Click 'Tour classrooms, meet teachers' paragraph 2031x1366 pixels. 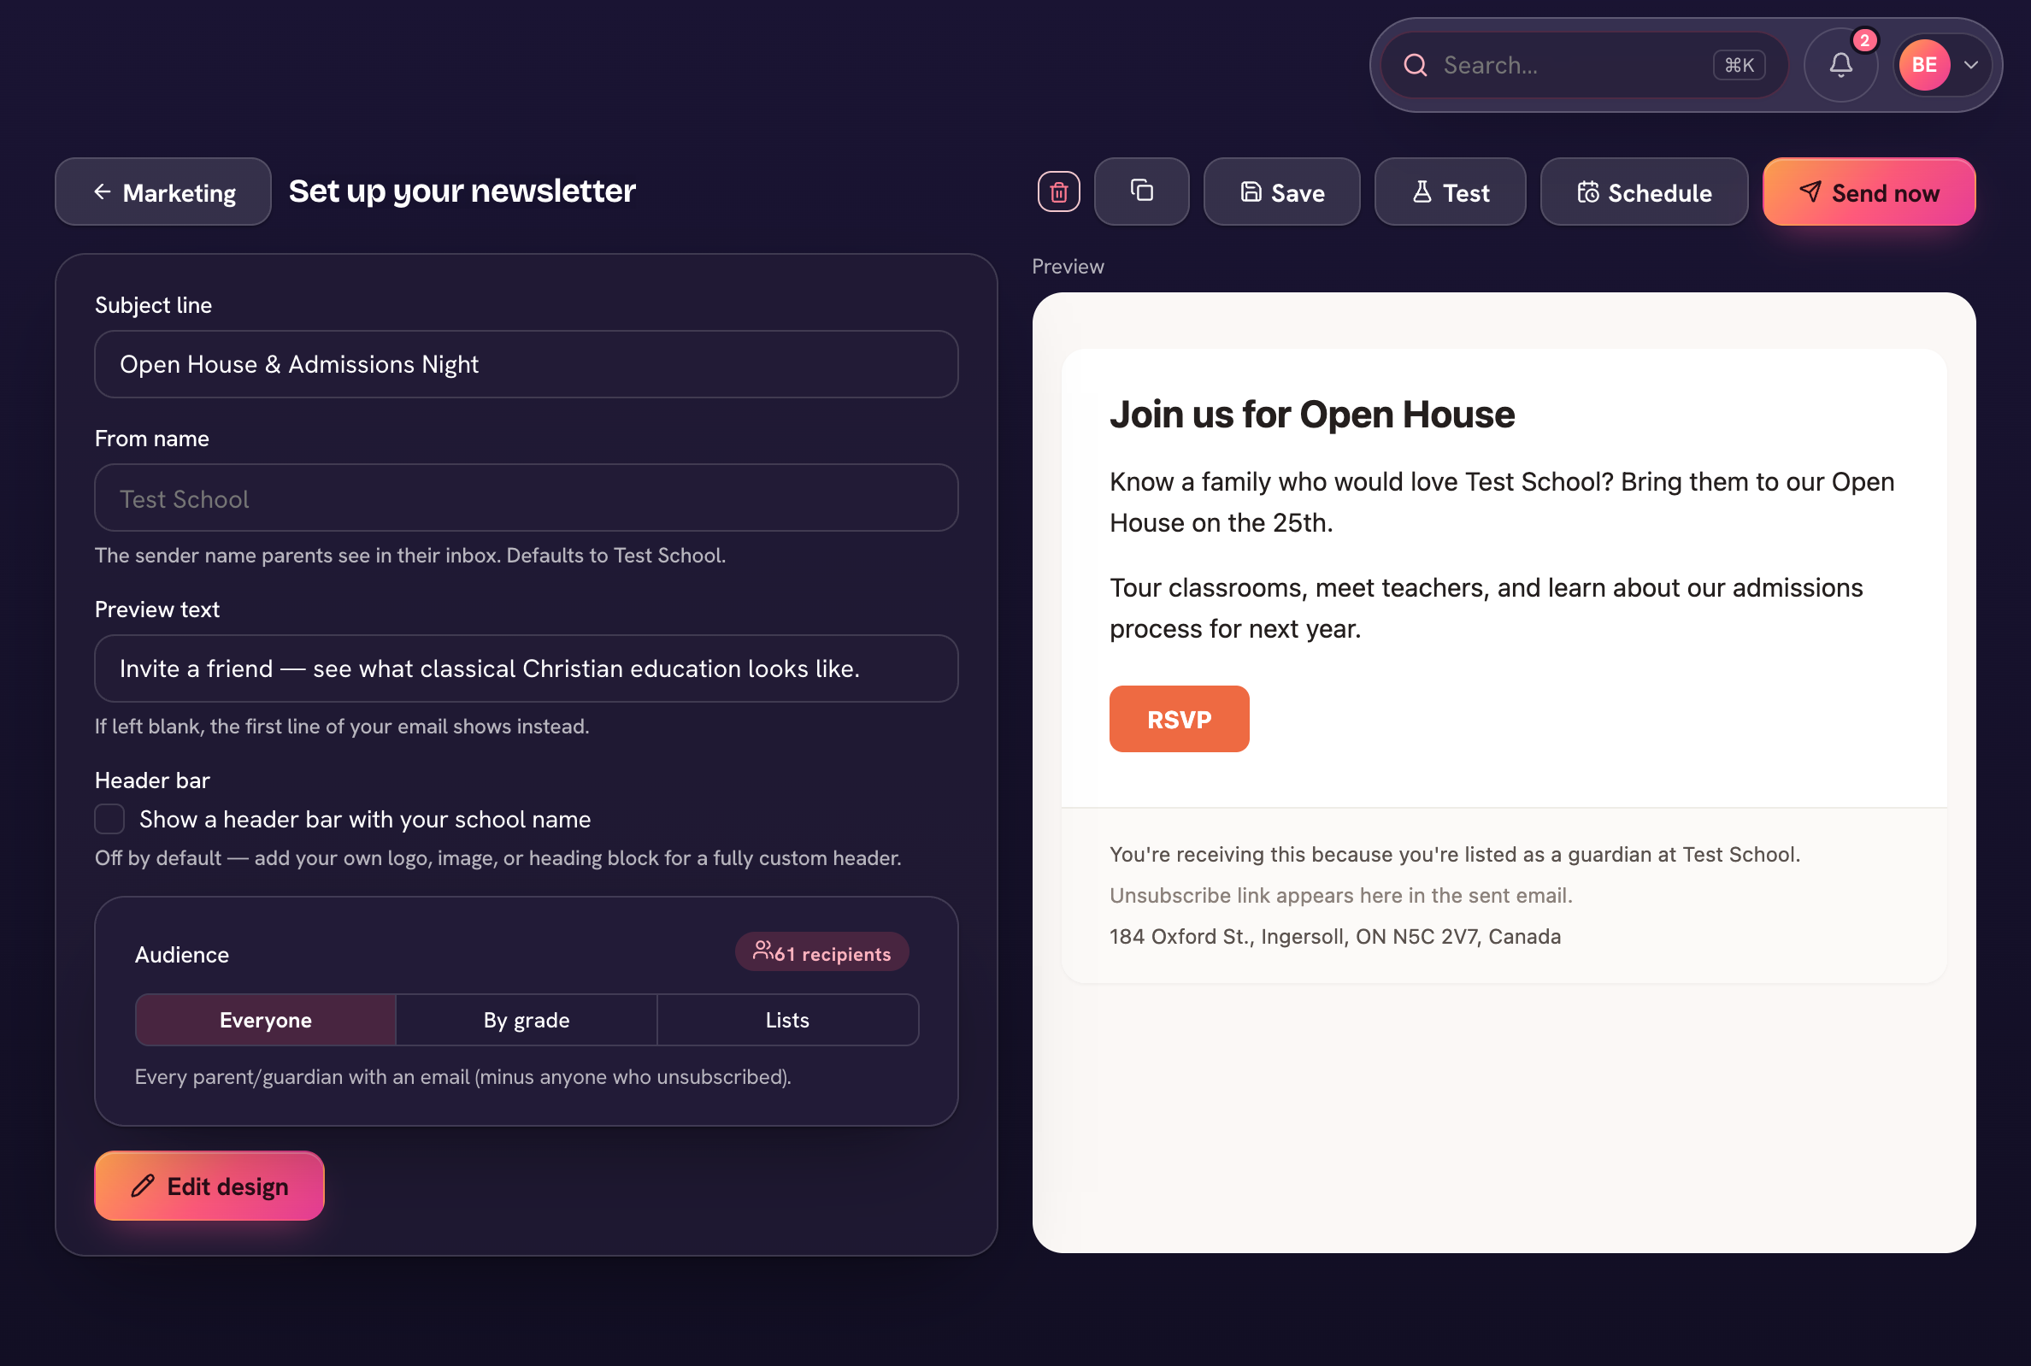click(1486, 608)
